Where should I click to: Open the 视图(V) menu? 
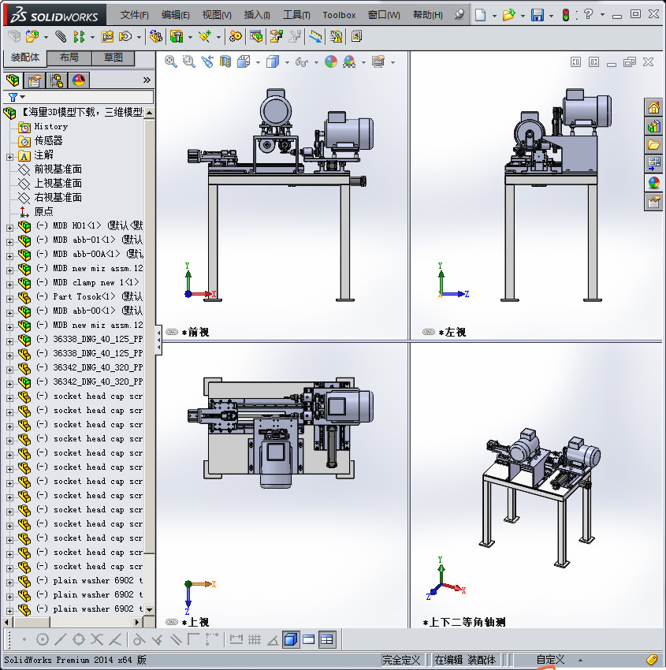217,15
